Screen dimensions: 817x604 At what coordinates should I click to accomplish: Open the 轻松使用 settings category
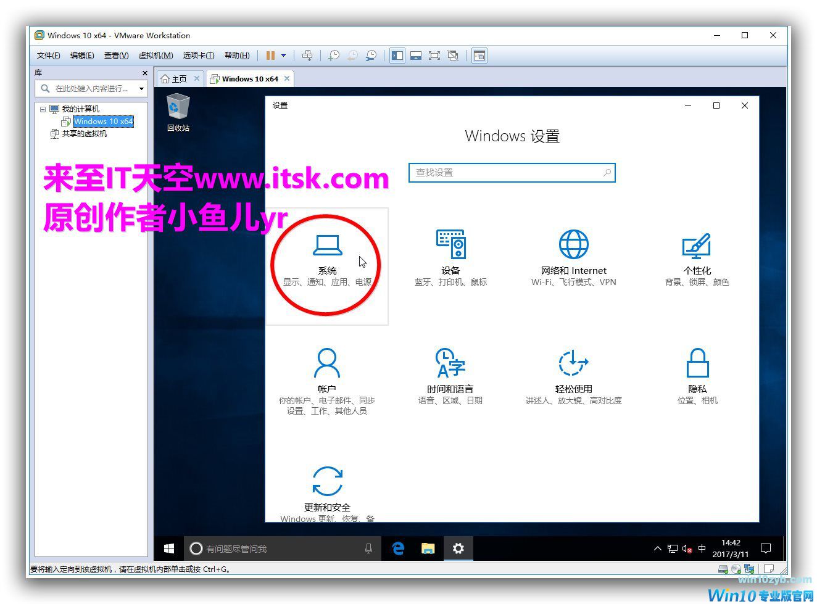tap(574, 376)
